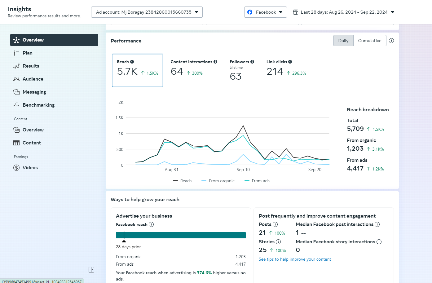This screenshot has height=283, width=432.
Task: Click the info icon beside Stories
Action: [278, 242]
